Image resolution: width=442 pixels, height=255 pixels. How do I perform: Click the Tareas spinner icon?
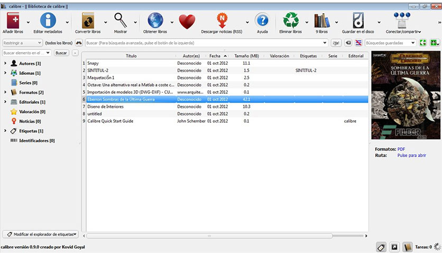pyautogui.click(x=437, y=247)
